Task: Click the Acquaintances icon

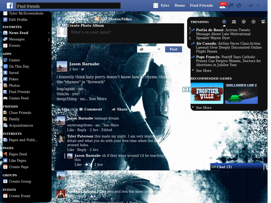Action: [x=5, y=126]
